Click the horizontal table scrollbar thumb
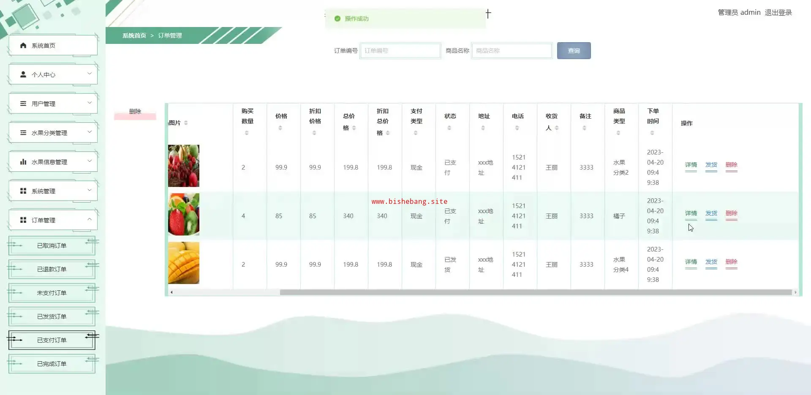The image size is (811, 395). (x=535, y=292)
